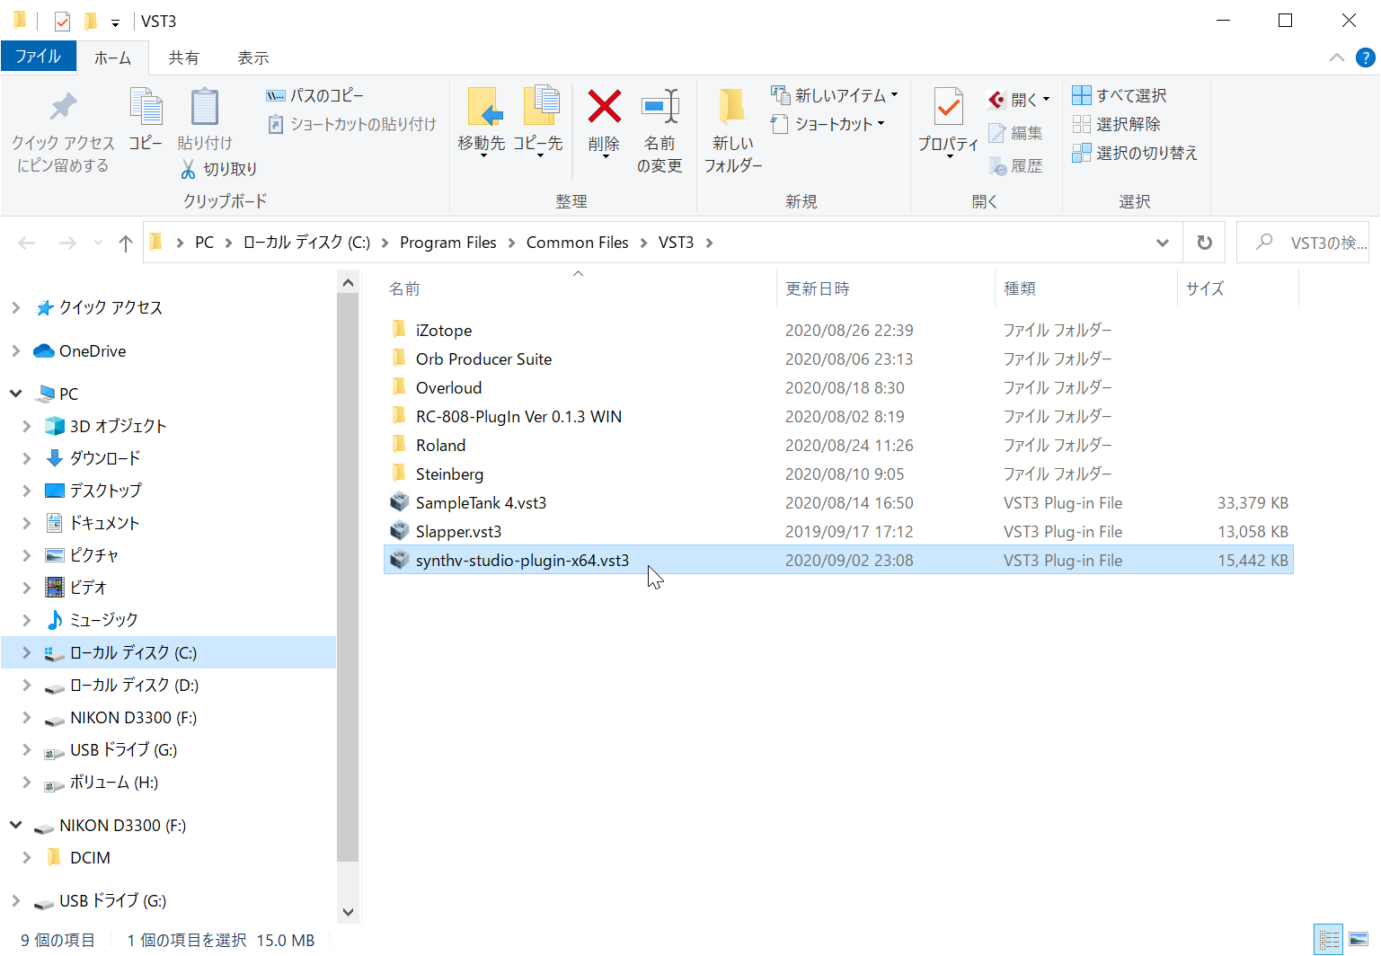Open the recent locations dropdown arrow
This screenshot has height=956, width=1381.
98,243
